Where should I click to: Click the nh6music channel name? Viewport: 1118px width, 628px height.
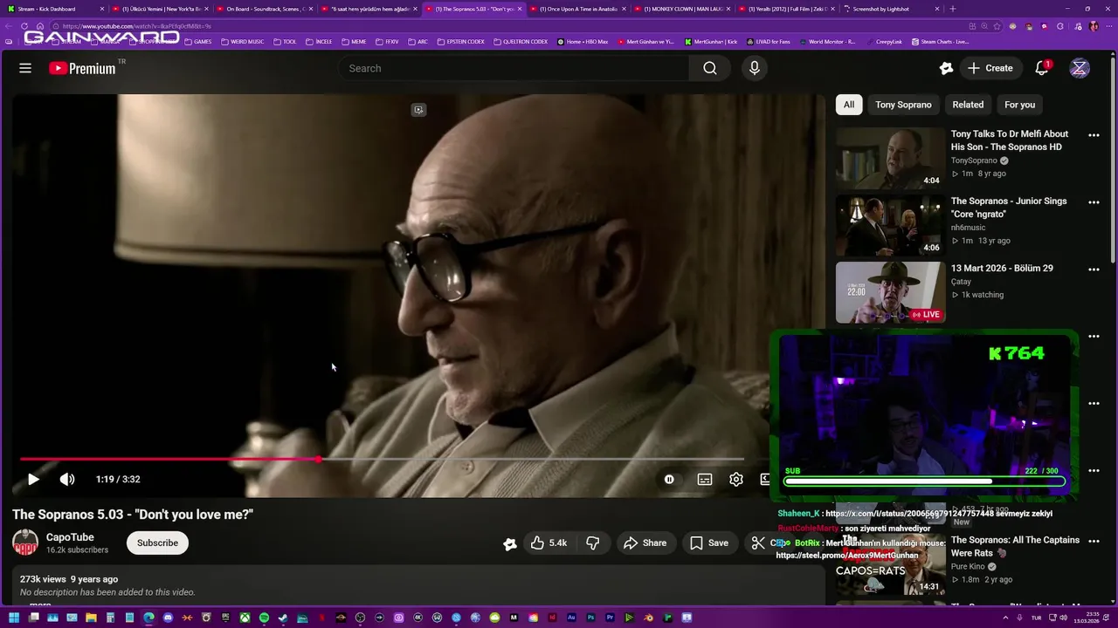968,228
